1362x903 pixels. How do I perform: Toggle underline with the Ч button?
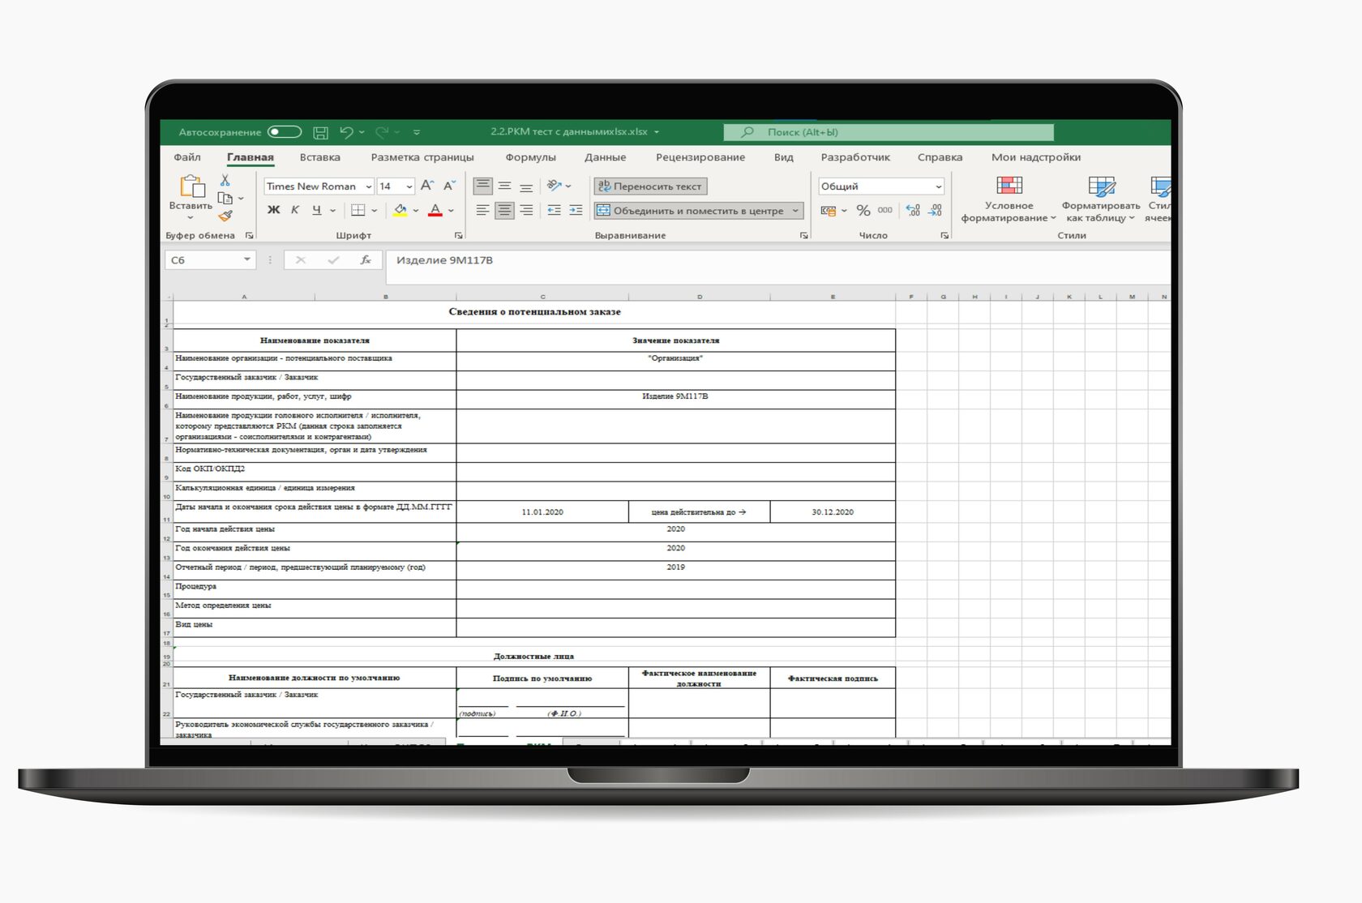[317, 210]
